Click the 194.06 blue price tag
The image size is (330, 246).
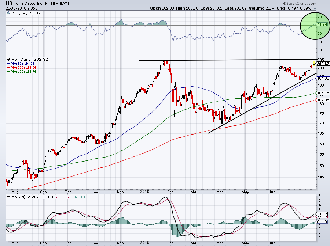point(323,79)
